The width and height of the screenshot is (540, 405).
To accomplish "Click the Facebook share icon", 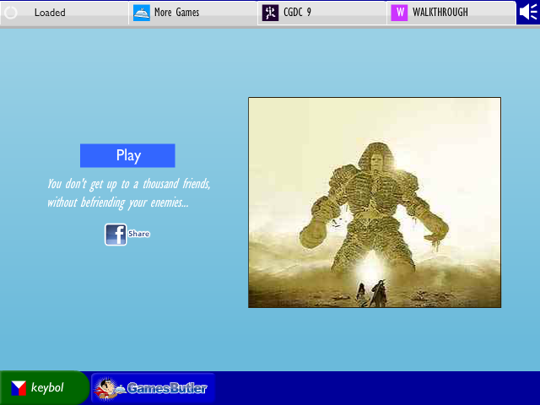I will 116,235.
